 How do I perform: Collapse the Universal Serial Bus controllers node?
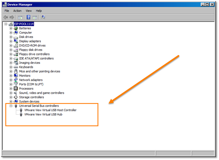11,106
